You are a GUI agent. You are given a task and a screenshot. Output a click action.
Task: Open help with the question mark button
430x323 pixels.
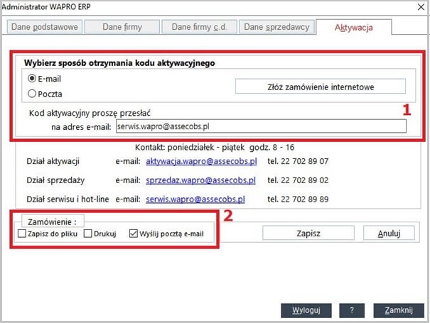[352, 310]
